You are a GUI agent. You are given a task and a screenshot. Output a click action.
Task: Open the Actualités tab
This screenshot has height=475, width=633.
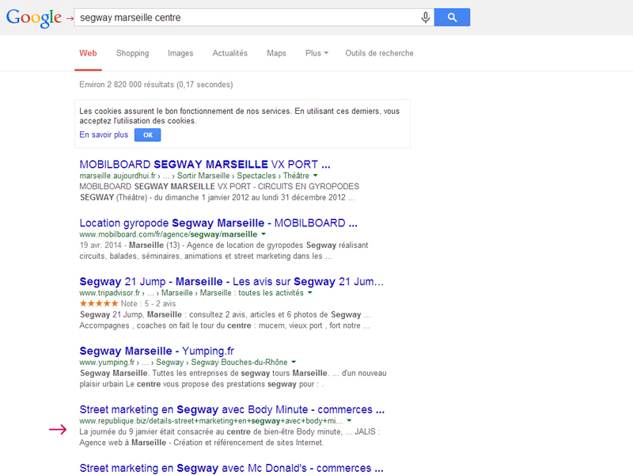(229, 53)
